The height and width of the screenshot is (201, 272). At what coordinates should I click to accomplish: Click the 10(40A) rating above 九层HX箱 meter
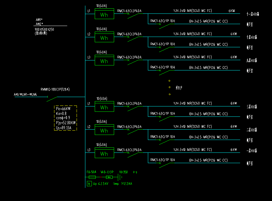pyautogui.click(x=102, y=52)
